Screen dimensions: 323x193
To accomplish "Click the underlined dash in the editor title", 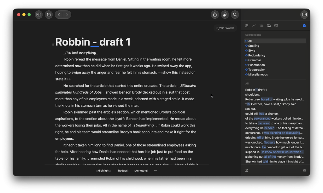I will click(x=95, y=43).
